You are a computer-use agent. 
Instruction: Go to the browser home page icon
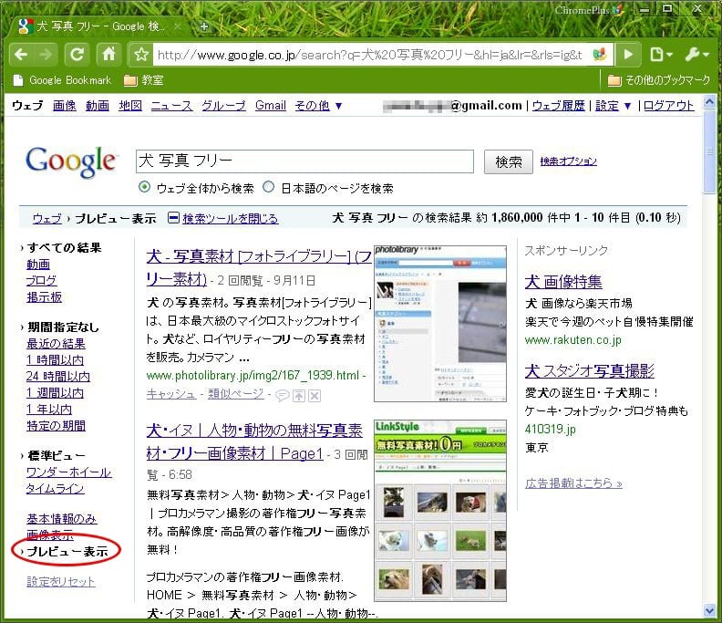click(108, 54)
